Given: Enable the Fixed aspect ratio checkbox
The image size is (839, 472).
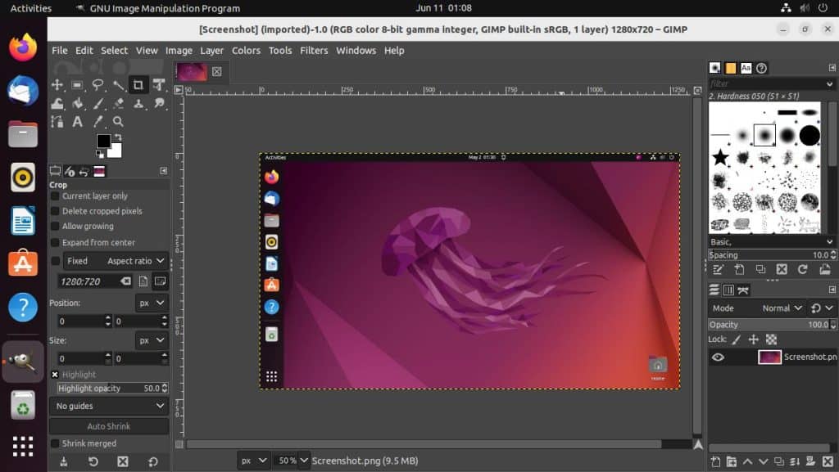Looking at the screenshot, I should click(x=55, y=261).
